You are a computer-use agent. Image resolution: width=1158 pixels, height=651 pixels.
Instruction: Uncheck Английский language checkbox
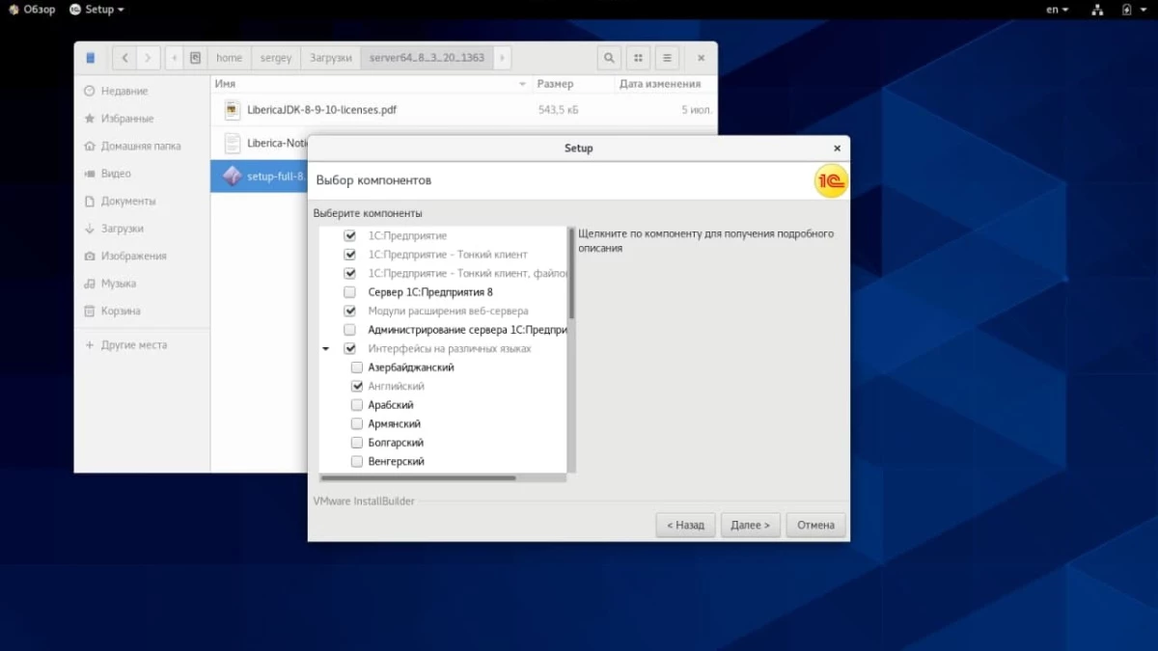[357, 386]
